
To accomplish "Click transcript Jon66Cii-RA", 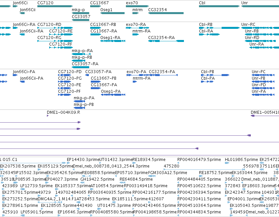I will click(x=22, y=34).
